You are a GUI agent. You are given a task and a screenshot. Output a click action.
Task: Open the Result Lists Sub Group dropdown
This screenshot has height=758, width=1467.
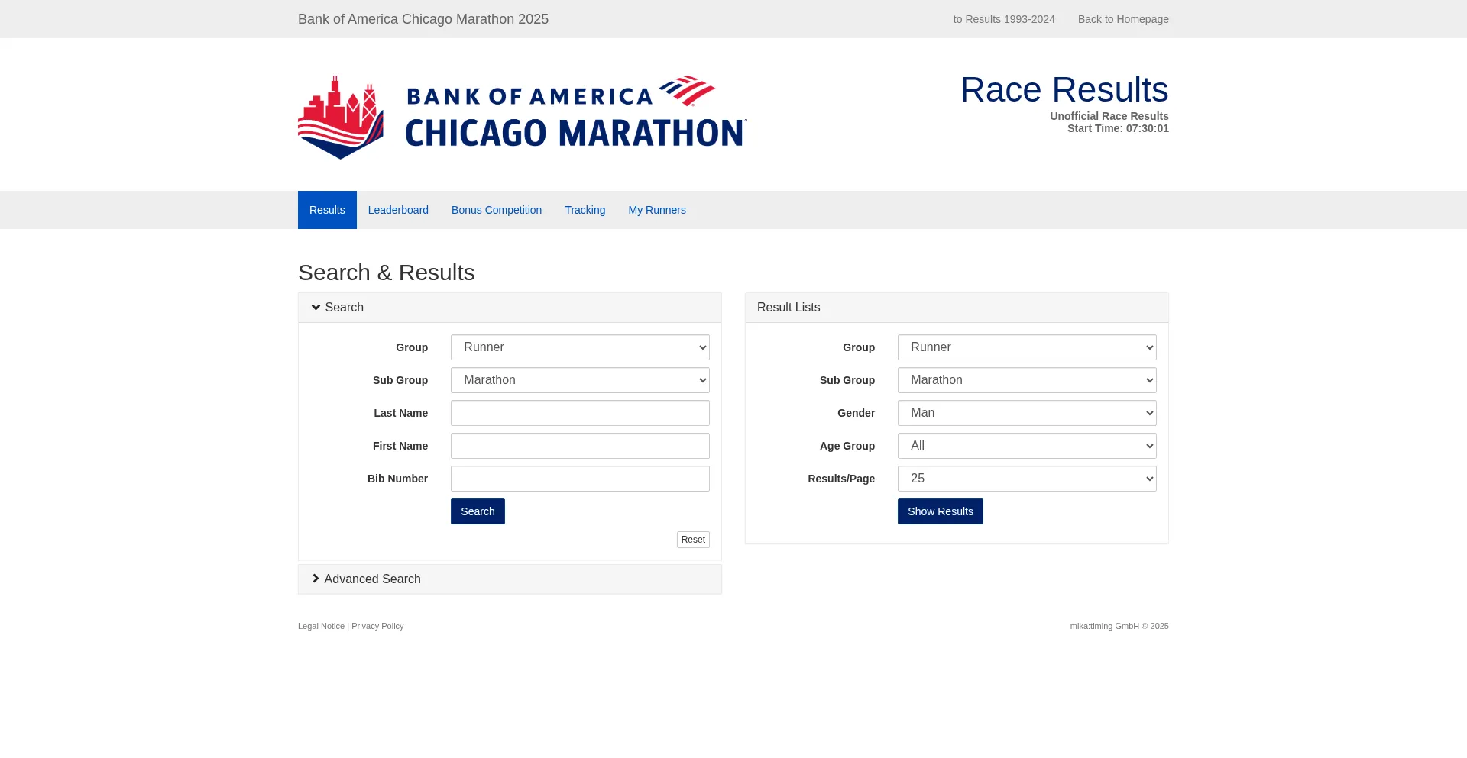[x=1026, y=380]
